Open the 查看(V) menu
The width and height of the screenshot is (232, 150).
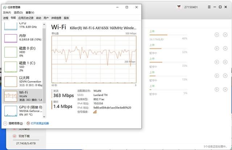pos(30,13)
